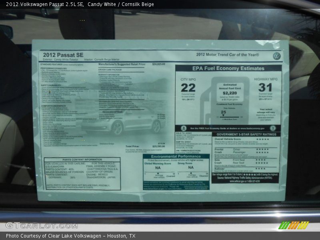
Task: Click the Smog Score NA value
Action: click(191, 168)
